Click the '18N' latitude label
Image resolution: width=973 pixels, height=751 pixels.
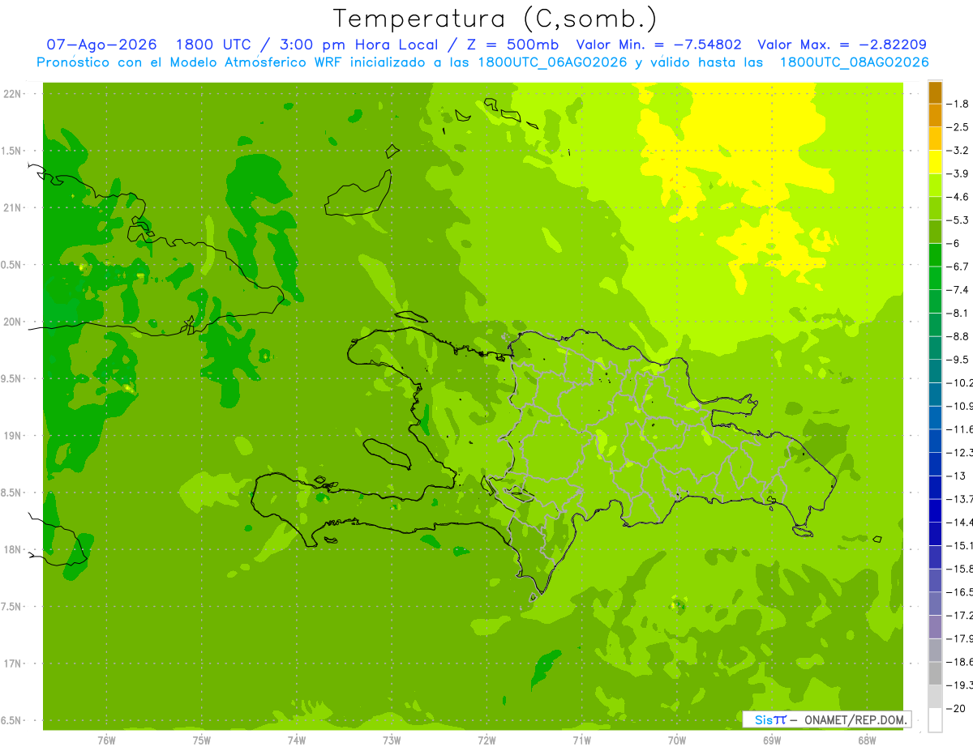coord(13,549)
